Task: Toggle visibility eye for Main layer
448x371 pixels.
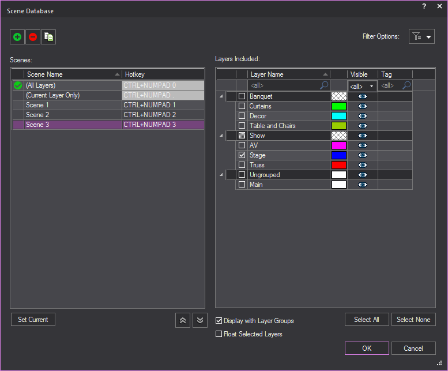Action: click(363, 185)
